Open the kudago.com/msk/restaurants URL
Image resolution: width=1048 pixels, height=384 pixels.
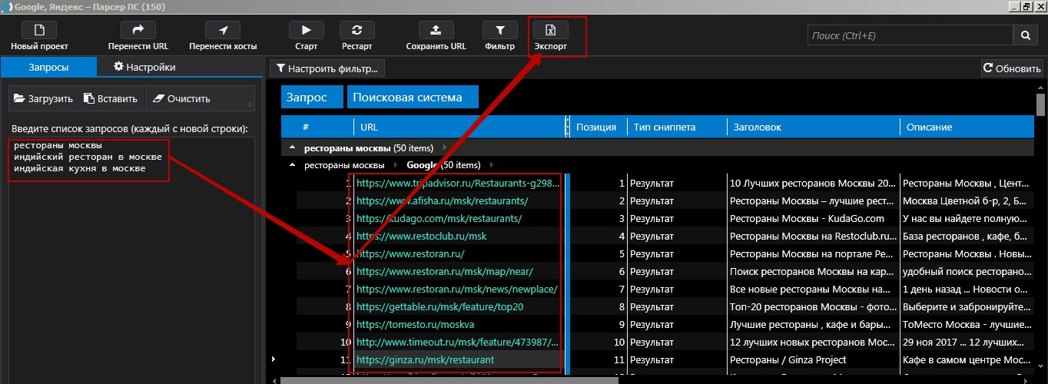pos(439,219)
